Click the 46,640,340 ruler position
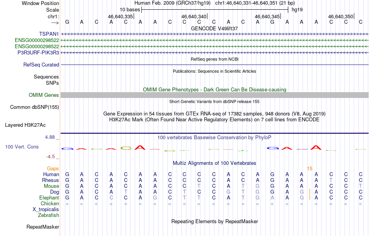This screenshot has width=369, height=236. point(194,16)
